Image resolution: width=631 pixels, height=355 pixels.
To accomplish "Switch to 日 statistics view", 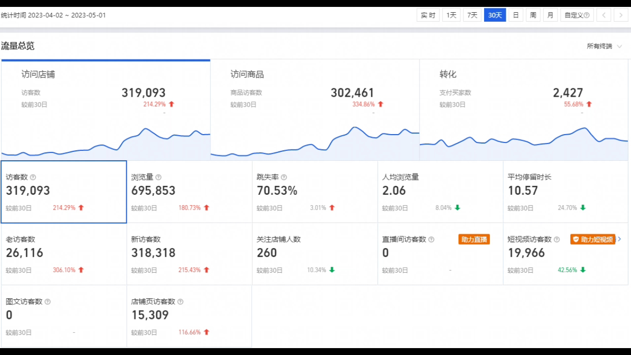I will coord(516,15).
